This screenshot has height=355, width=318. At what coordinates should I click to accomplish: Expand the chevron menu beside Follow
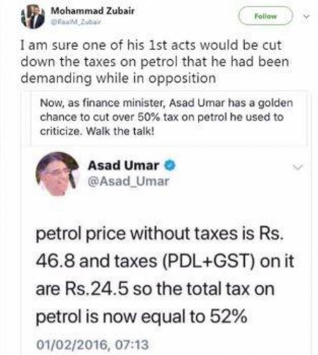304,16
